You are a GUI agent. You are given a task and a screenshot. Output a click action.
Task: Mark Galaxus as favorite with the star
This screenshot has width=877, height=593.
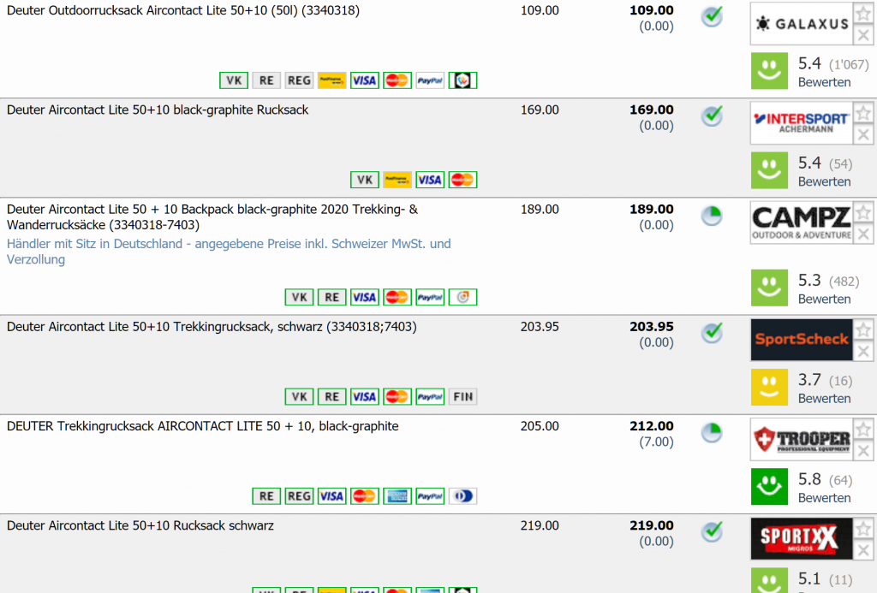click(x=863, y=14)
